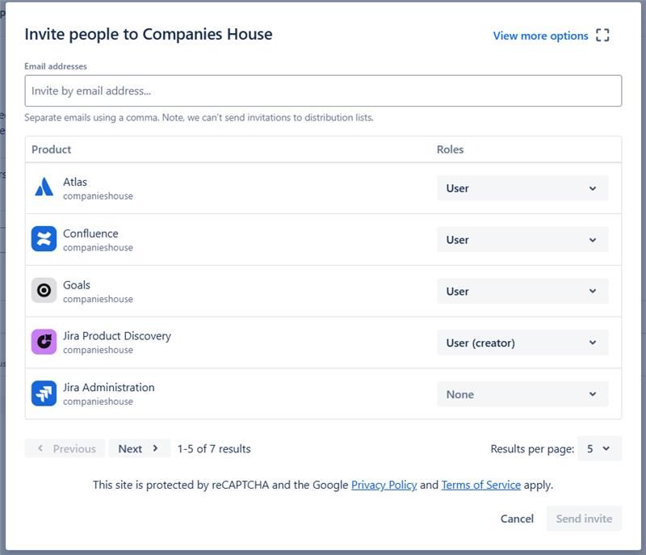This screenshot has width=646, height=555.
Task: Click the Previous page button
Action: point(65,448)
